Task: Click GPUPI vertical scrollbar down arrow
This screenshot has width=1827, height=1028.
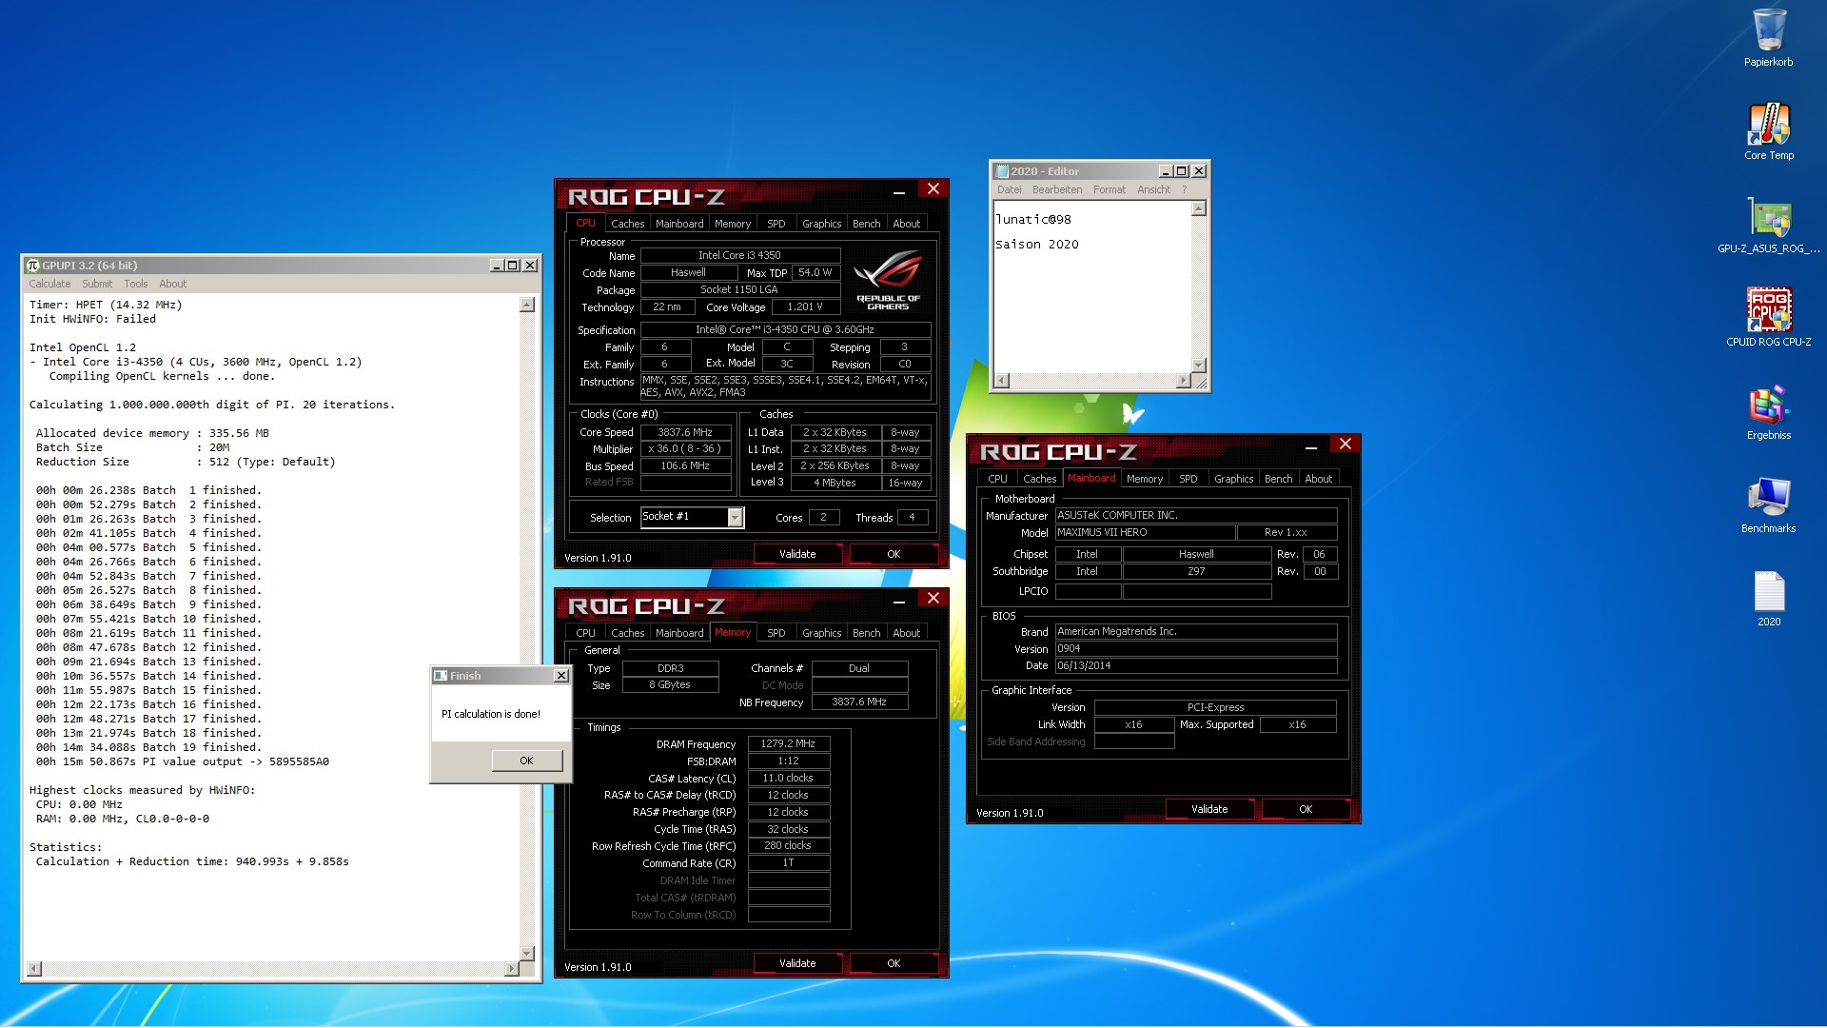Action: coord(527,953)
